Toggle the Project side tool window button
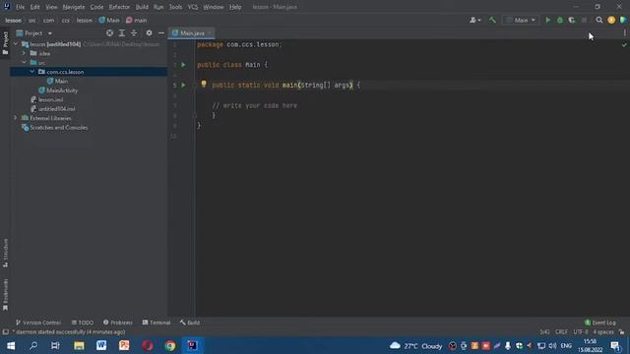This screenshot has width=630, height=354. (5, 43)
